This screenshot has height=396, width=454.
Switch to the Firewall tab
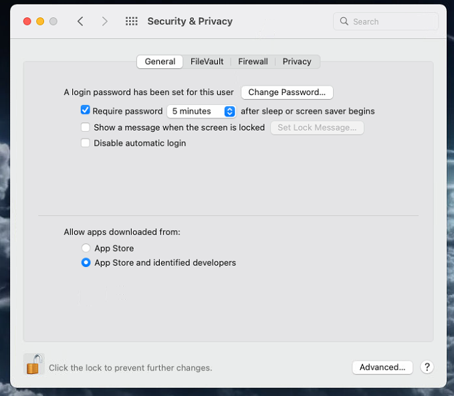click(253, 62)
